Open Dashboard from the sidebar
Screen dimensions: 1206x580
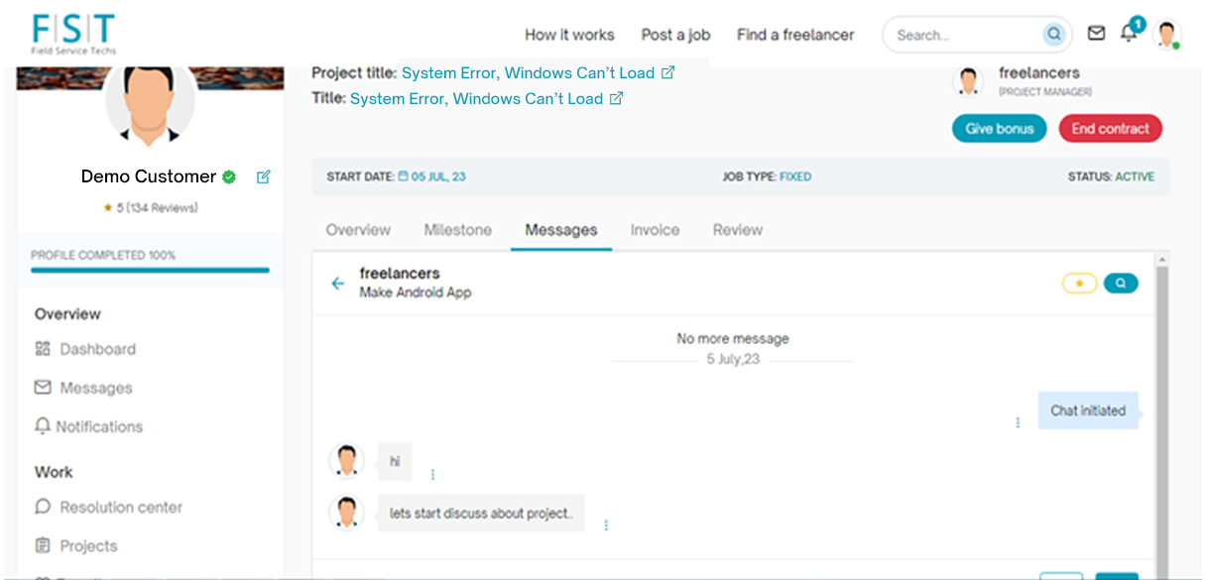tap(97, 349)
